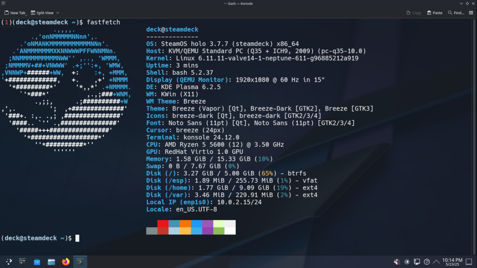Open Discover software center from taskbar
The width and height of the screenshot is (477, 268).
tap(37, 262)
